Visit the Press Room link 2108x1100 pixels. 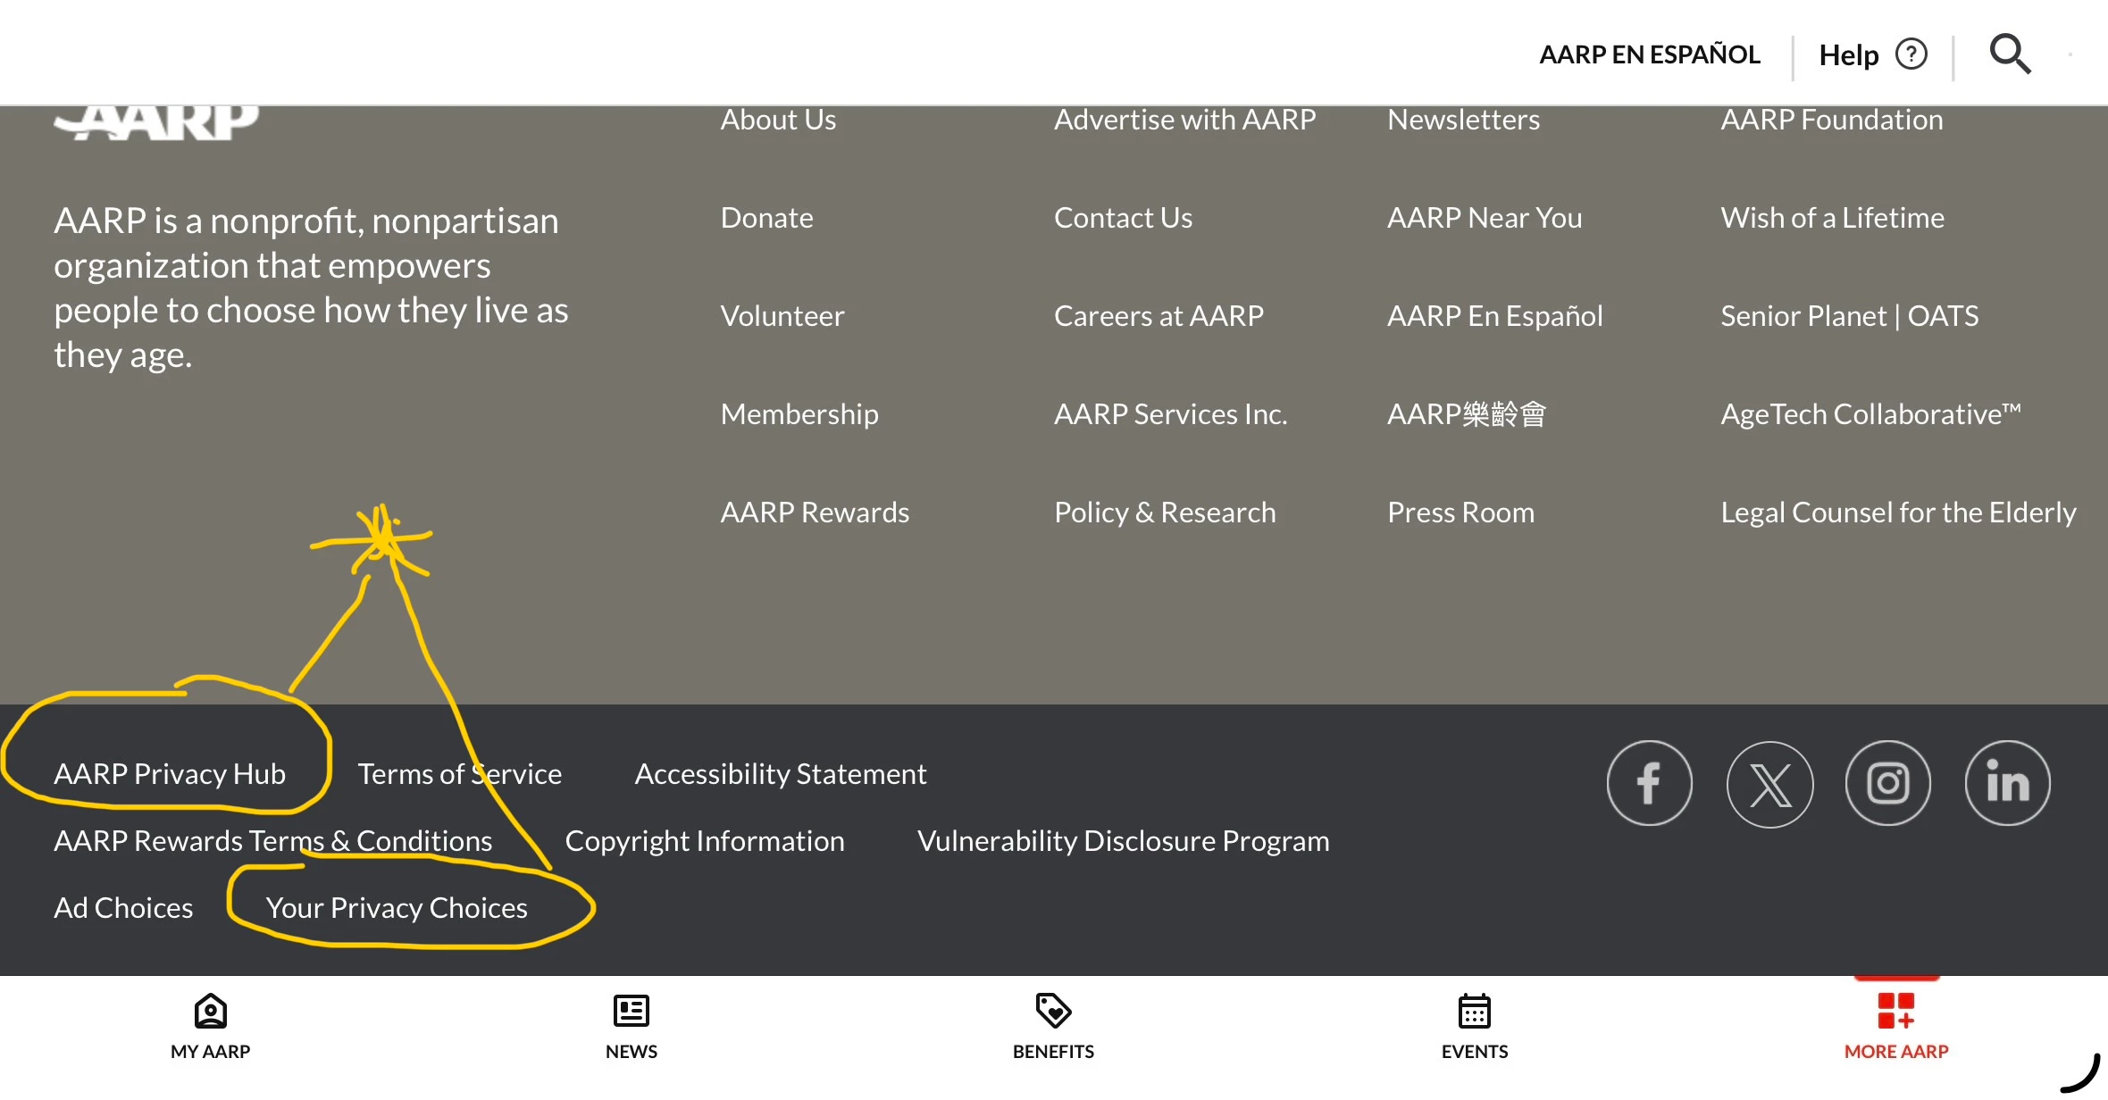tap(1460, 512)
